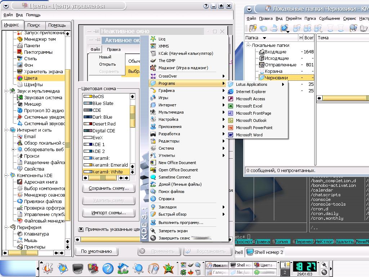This screenshot has width=369, height=277.
Task: Switch to virtual desktop 2 in the pager
Action: [285, 272]
